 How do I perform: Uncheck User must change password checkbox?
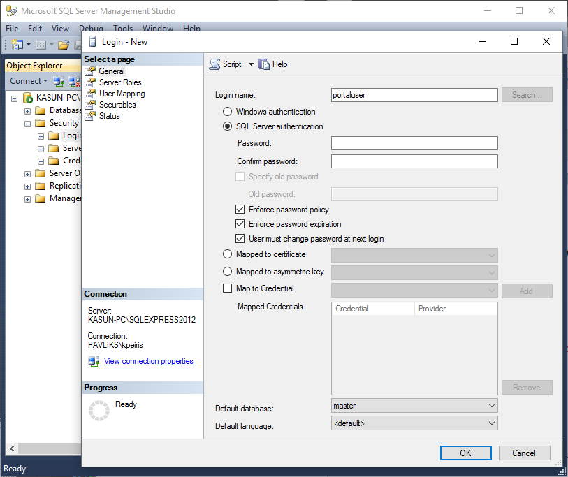pos(240,239)
